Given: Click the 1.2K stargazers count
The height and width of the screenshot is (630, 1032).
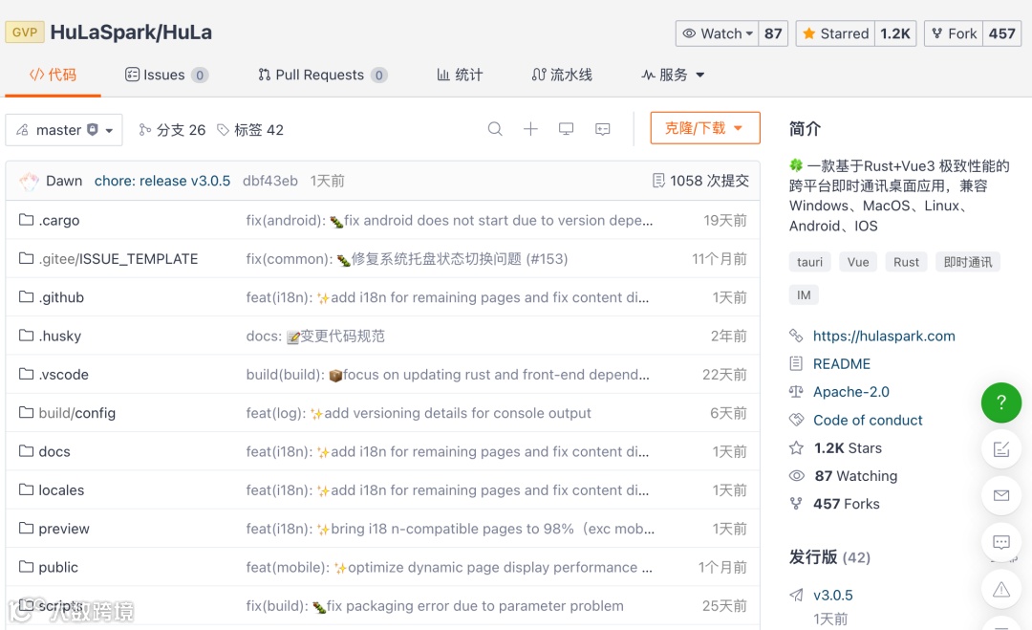Looking at the screenshot, I should point(895,33).
